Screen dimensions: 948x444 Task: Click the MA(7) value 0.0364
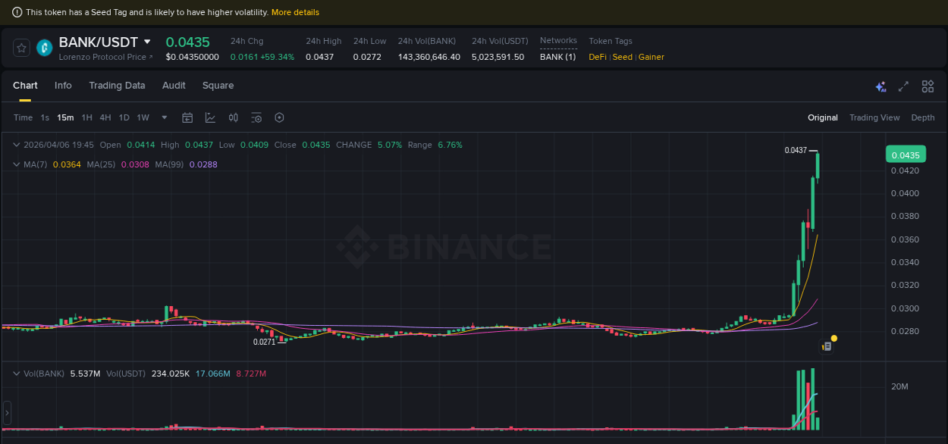tap(67, 164)
